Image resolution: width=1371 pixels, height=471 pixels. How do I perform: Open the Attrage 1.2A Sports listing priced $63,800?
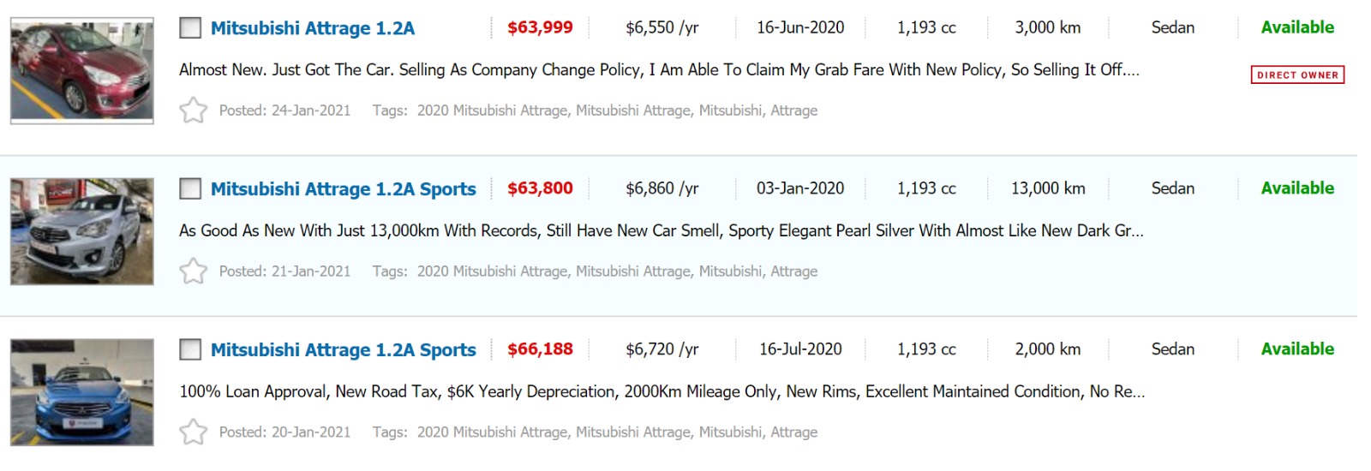(343, 189)
